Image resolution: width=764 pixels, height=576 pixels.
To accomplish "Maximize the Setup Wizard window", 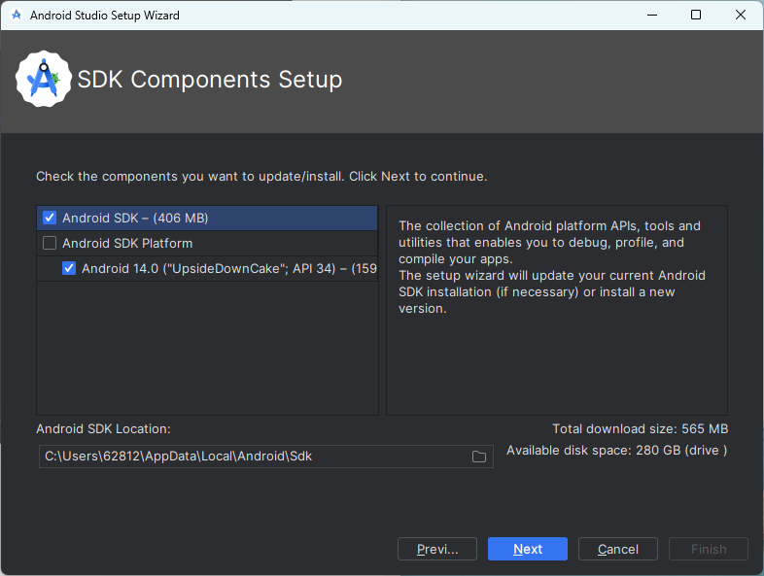I will point(696,16).
